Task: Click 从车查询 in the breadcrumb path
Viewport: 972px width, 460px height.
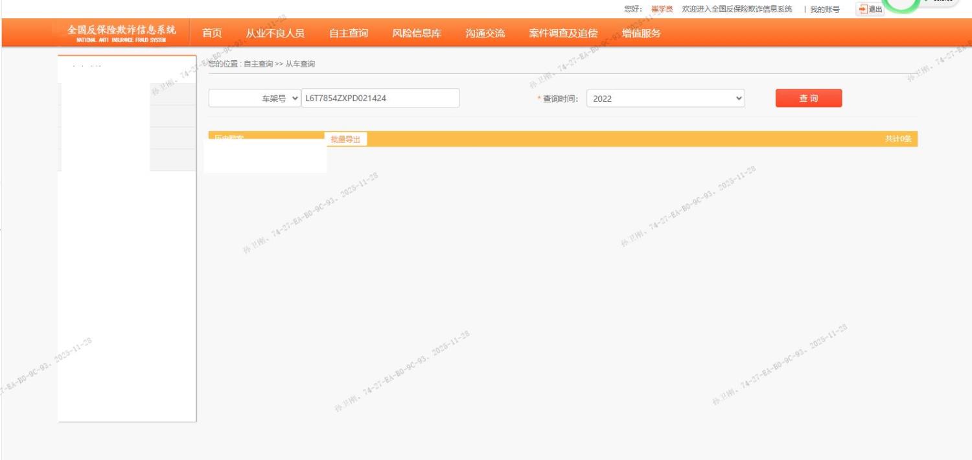Action: 300,64
